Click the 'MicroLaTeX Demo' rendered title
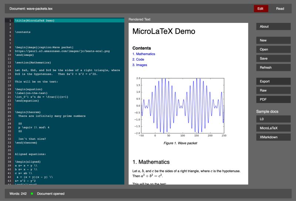Viewport: 296px width, 201px height. click(x=164, y=31)
